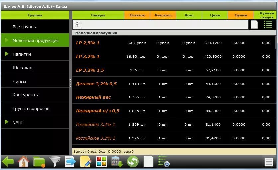278x170 pixels.
Task: Open the lined menu icon at bottom right
Action: tap(269, 162)
